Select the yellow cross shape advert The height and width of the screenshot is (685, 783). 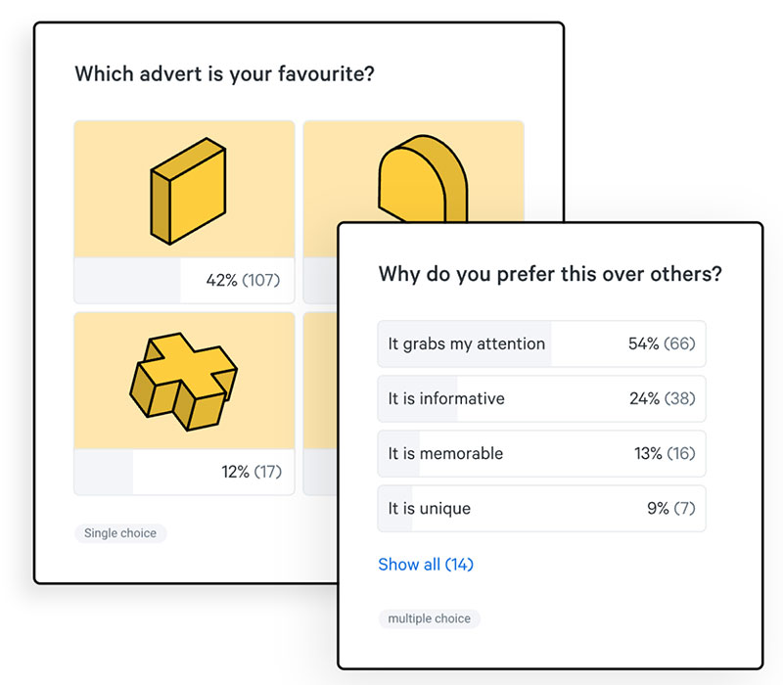(x=184, y=403)
